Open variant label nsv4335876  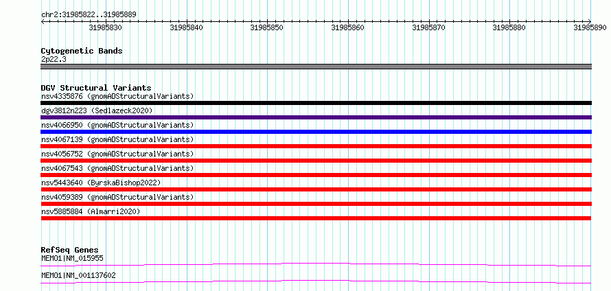(x=117, y=96)
